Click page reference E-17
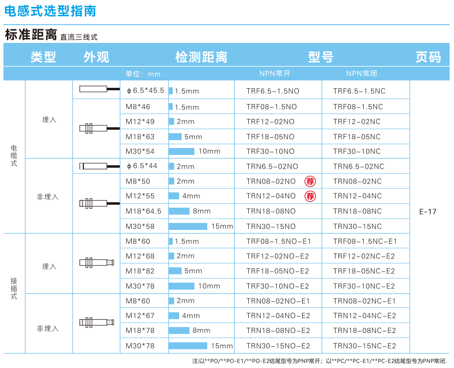This screenshot has height=368, width=454. pos(428,212)
